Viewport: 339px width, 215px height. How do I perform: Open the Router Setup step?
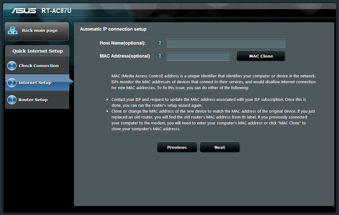37,100
